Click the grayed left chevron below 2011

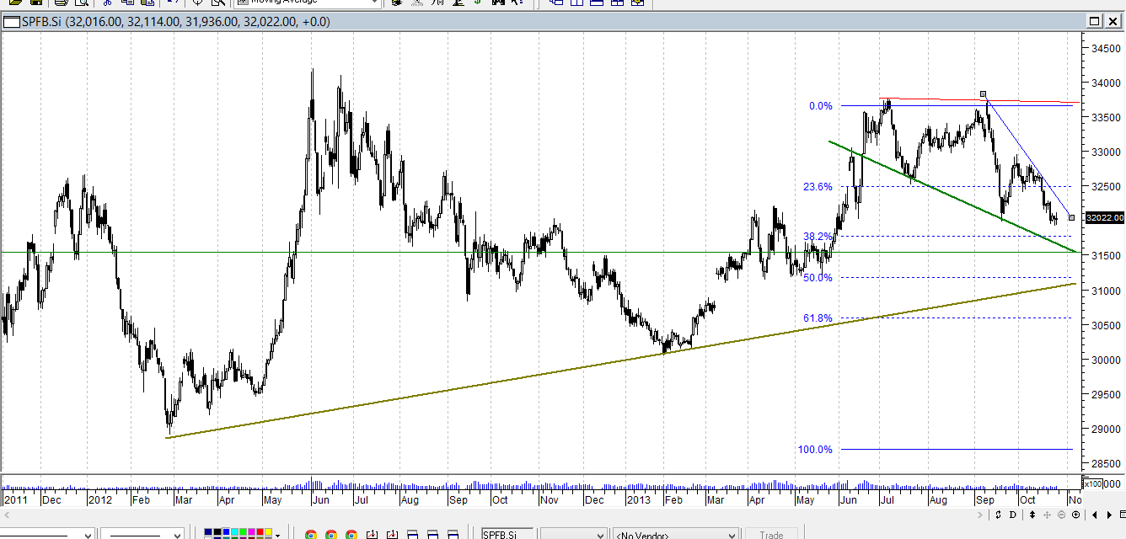(7, 515)
